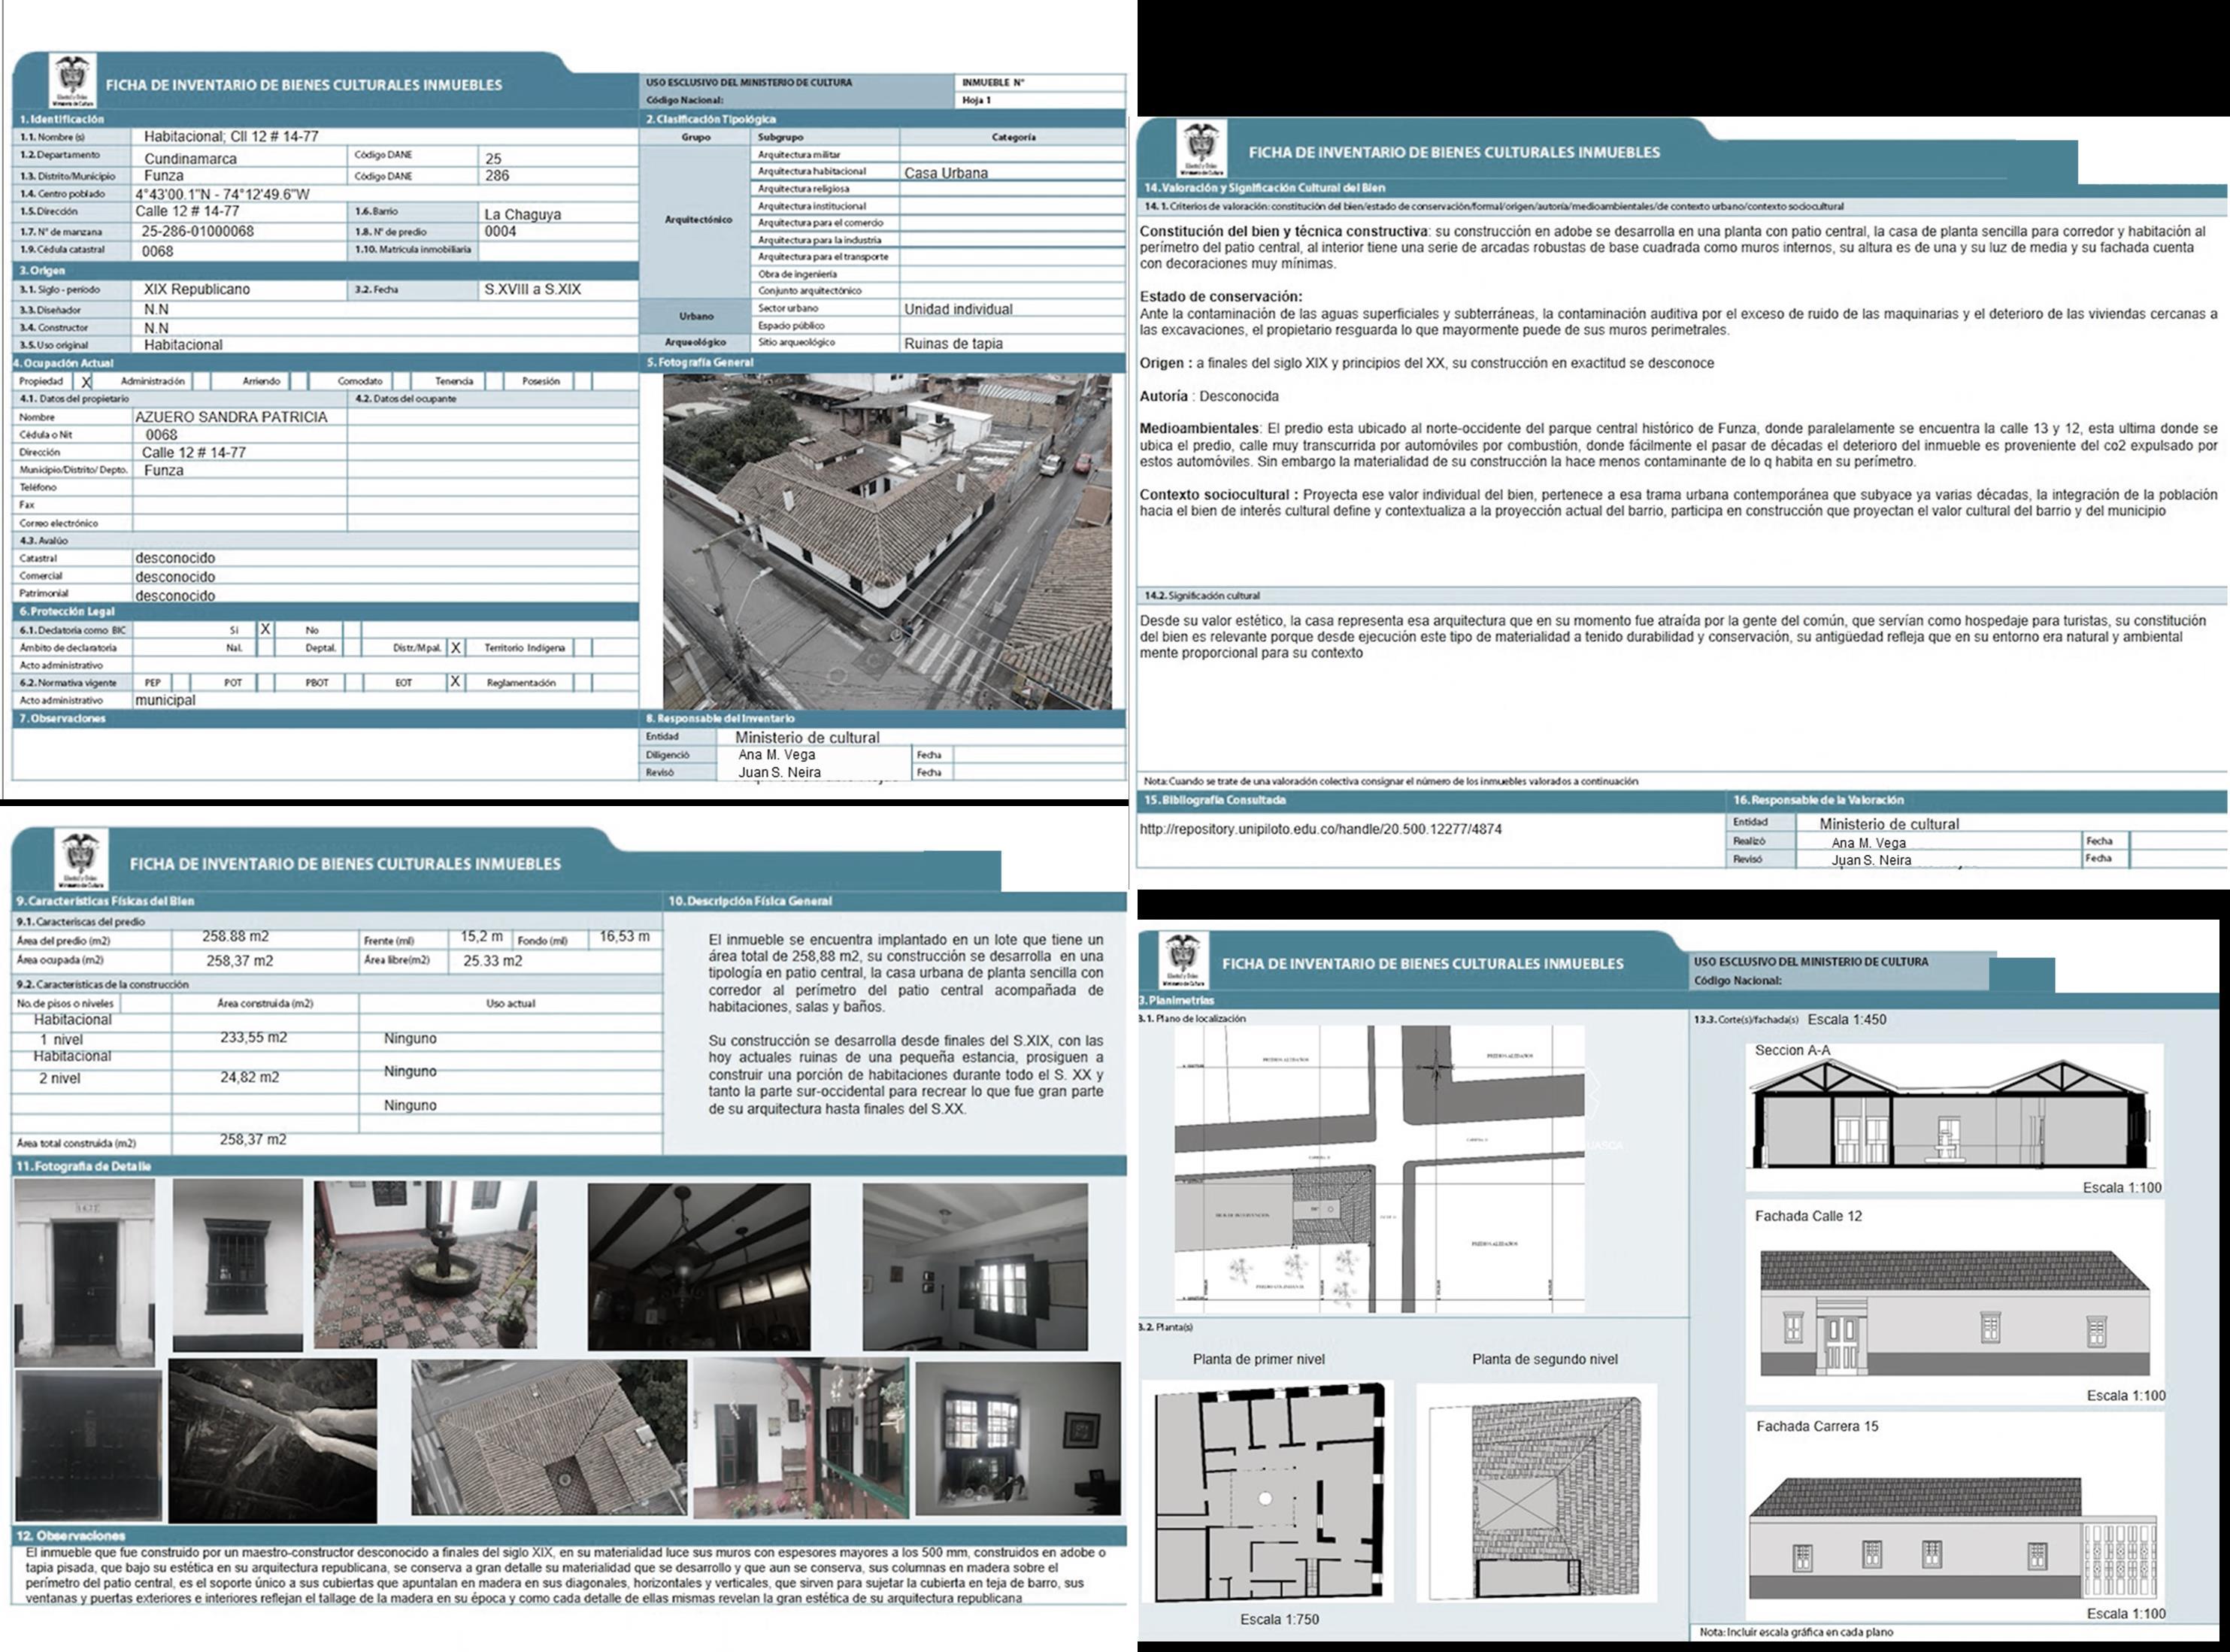Open the Planta de primer nivel floor plan
The width and height of the screenshot is (2230, 1652).
click(x=1269, y=1494)
